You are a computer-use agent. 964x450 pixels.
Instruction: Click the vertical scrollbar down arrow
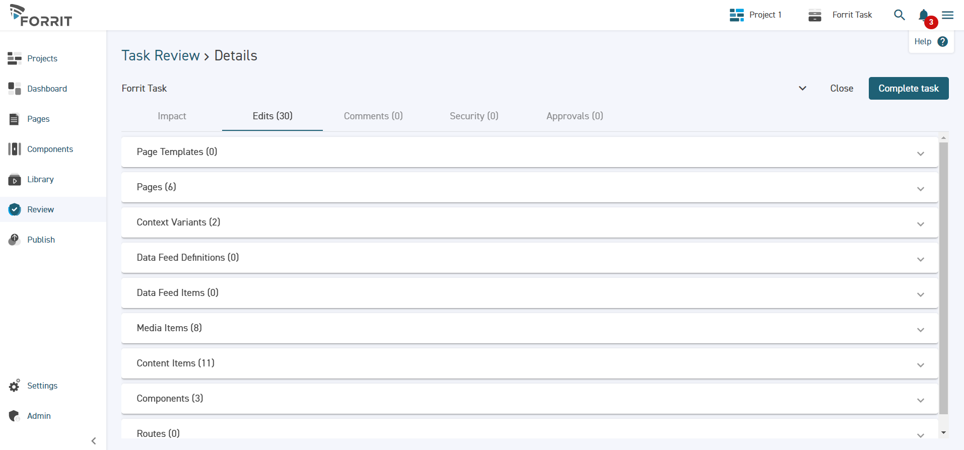pyautogui.click(x=943, y=432)
